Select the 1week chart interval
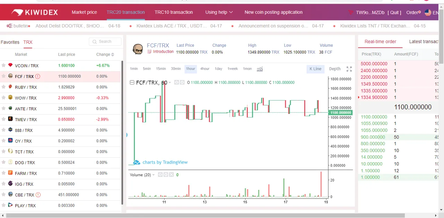 point(233,69)
